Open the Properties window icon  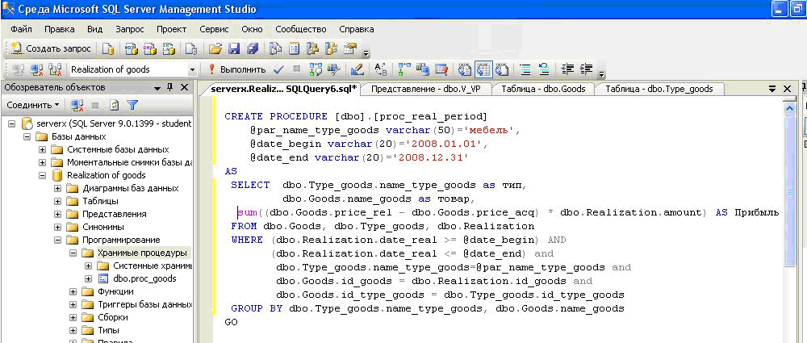coord(350,49)
